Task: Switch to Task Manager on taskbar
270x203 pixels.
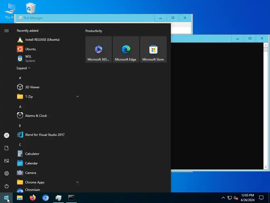Action: [58, 198]
